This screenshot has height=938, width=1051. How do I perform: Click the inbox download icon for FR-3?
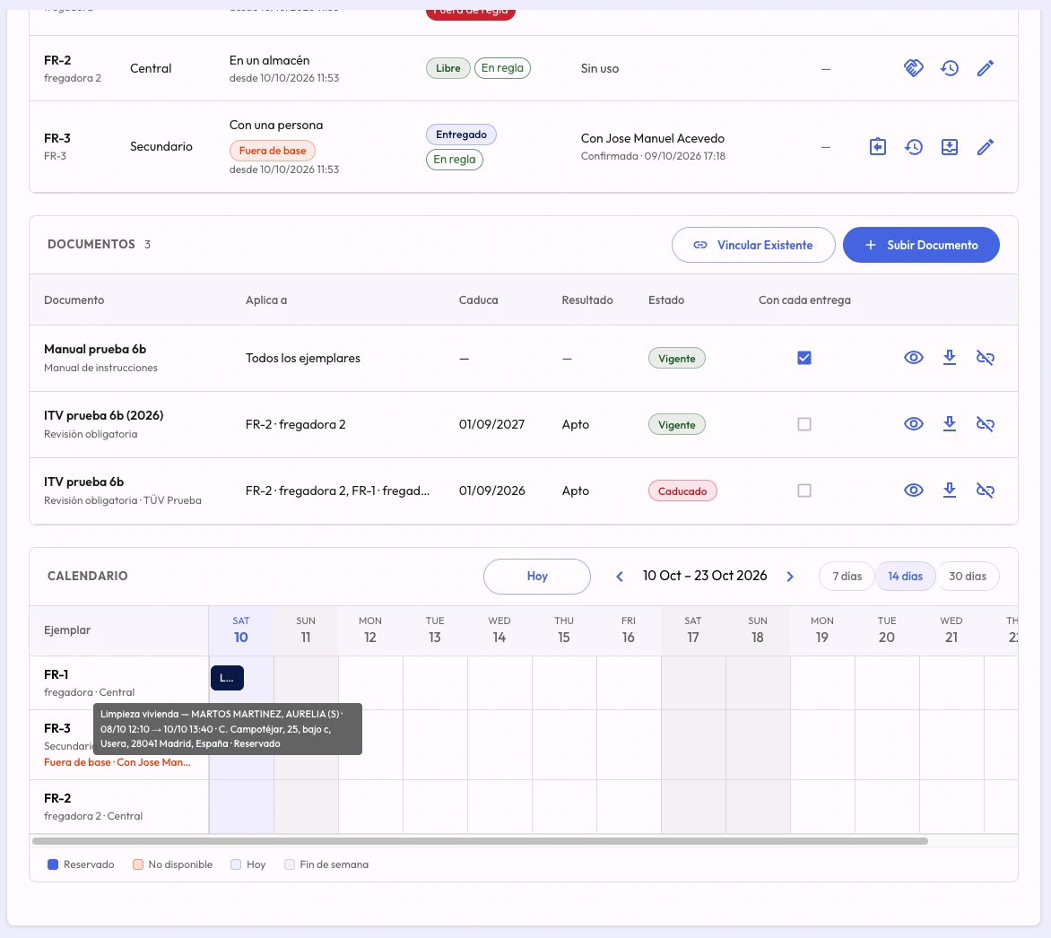[949, 147]
